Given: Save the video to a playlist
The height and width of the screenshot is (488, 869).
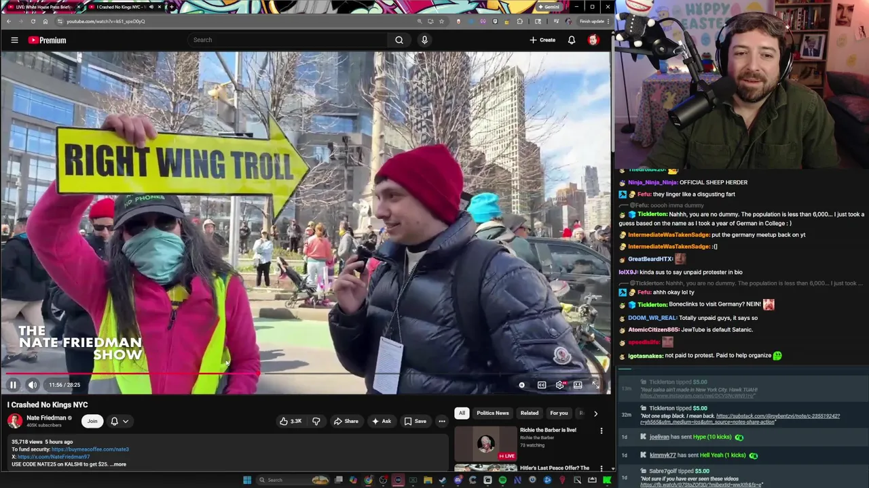Looking at the screenshot, I should tap(415, 422).
